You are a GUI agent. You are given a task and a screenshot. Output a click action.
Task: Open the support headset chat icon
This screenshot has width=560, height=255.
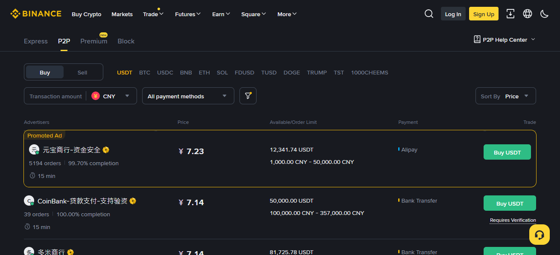pyautogui.click(x=540, y=235)
